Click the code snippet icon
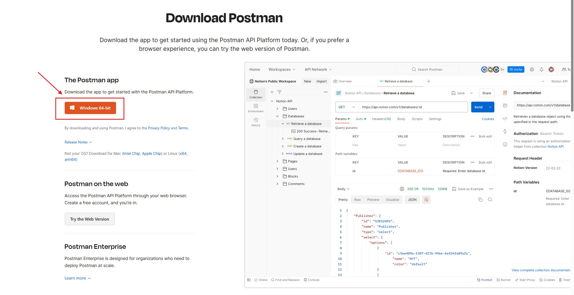 click(505, 119)
